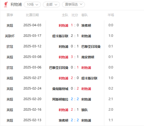Click away team 埃弗顿 in 2025-04-03 row

[x=86, y=25]
